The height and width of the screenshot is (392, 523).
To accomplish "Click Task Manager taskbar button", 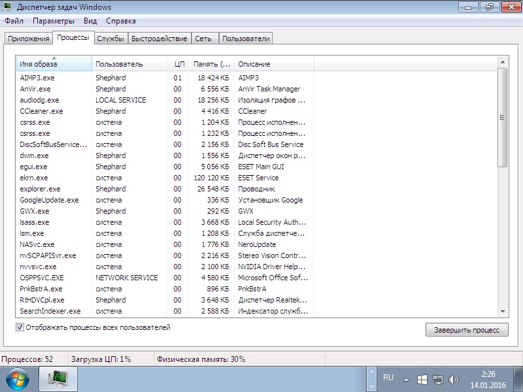I will point(58,380).
